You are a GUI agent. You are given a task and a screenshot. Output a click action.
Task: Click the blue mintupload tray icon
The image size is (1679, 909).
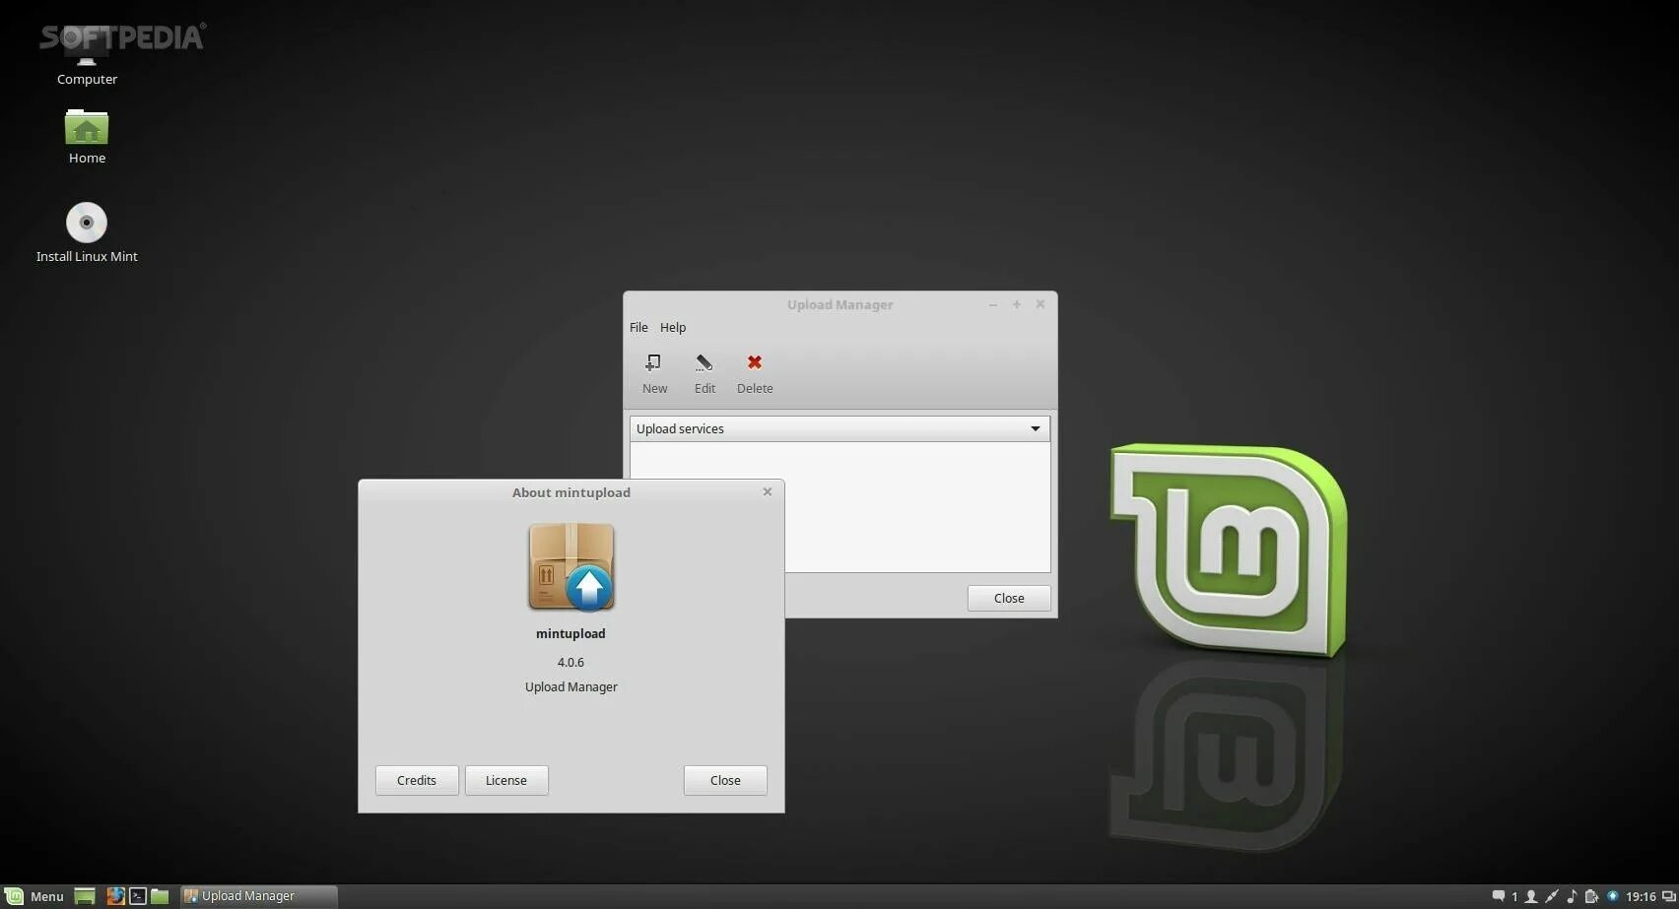[x=1613, y=896]
